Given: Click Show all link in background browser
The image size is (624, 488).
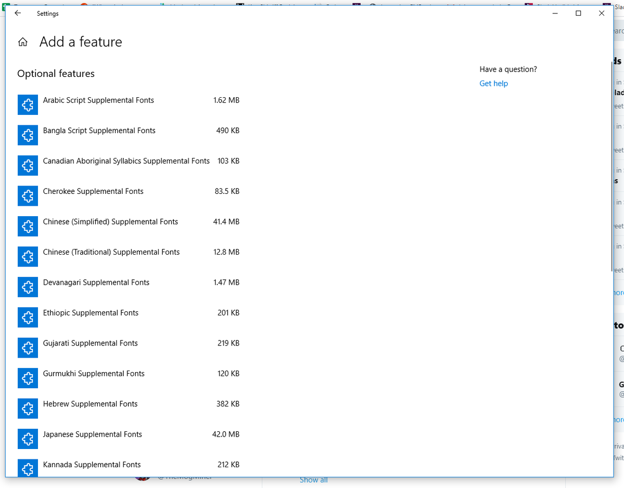Looking at the screenshot, I should [314, 480].
